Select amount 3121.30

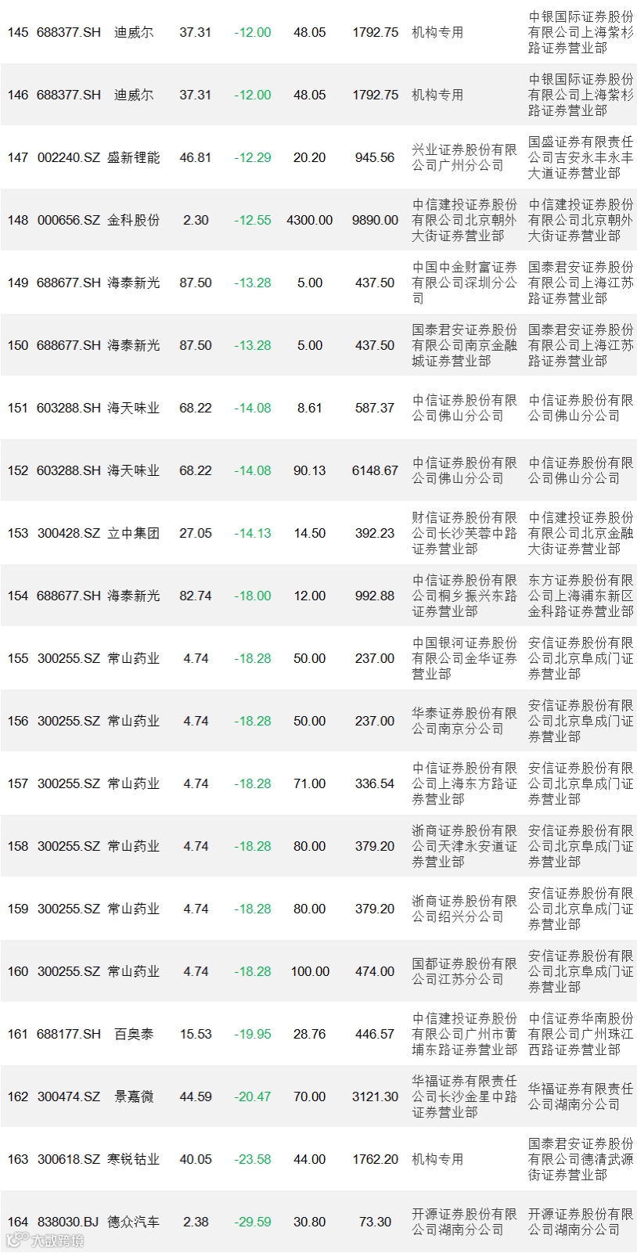(375, 1096)
